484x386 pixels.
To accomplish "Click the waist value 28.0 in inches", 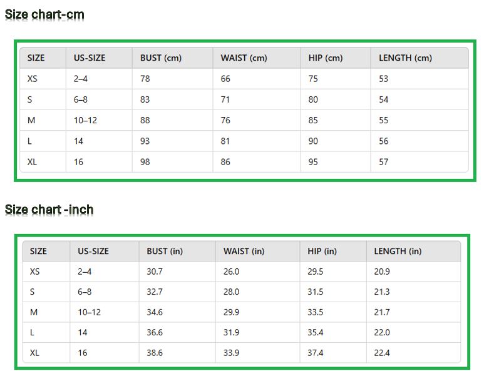I will tap(231, 292).
